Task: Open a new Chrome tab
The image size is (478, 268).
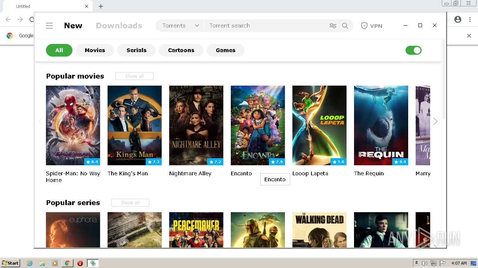Action: pos(101,6)
